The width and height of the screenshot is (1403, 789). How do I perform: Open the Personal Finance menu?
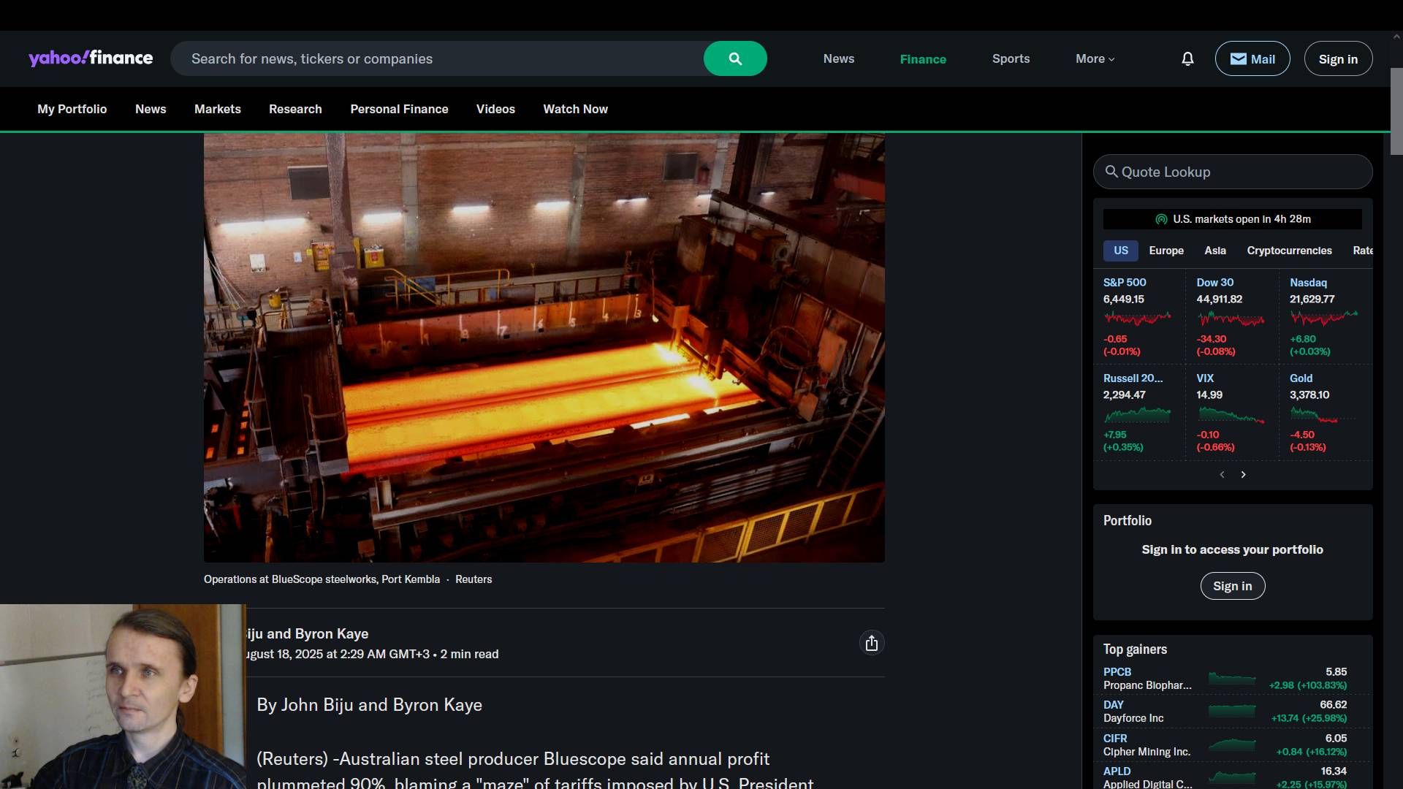tap(399, 109)
